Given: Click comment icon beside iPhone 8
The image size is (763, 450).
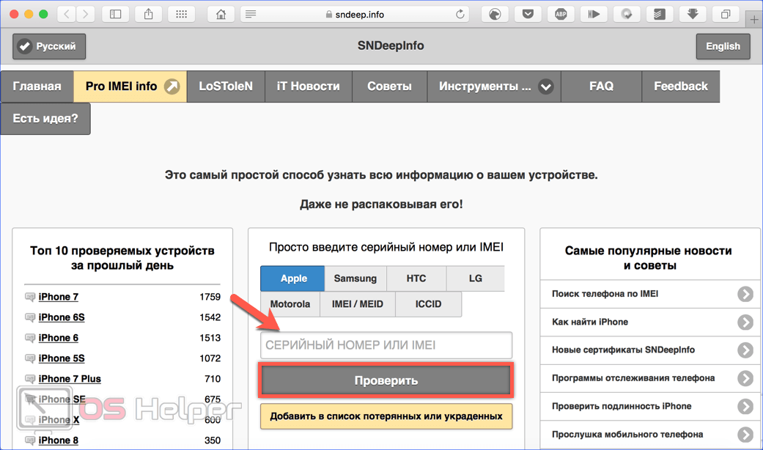Looking at the screenshot, I should pos(30,440).
